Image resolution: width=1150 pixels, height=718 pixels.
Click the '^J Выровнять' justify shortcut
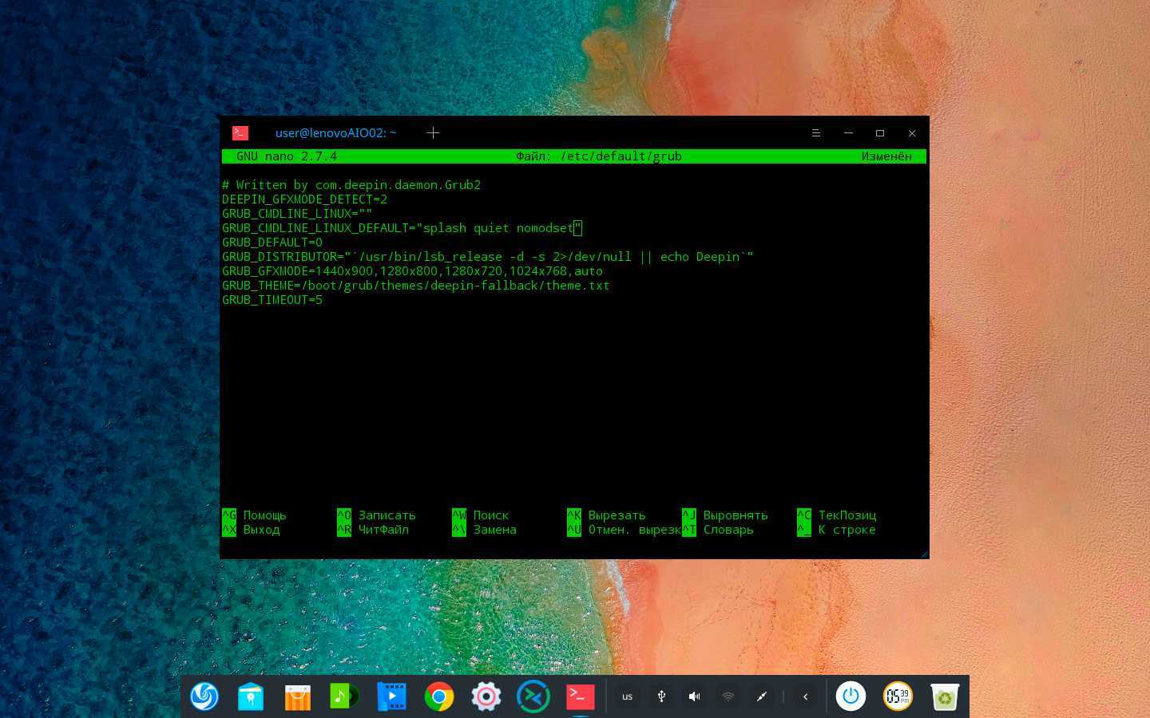tap(725, 515)
